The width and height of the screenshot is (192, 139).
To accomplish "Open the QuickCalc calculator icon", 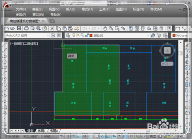I will click(161, 28).
